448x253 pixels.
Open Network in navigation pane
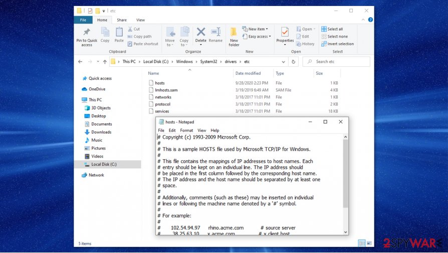tap(93, 175)
